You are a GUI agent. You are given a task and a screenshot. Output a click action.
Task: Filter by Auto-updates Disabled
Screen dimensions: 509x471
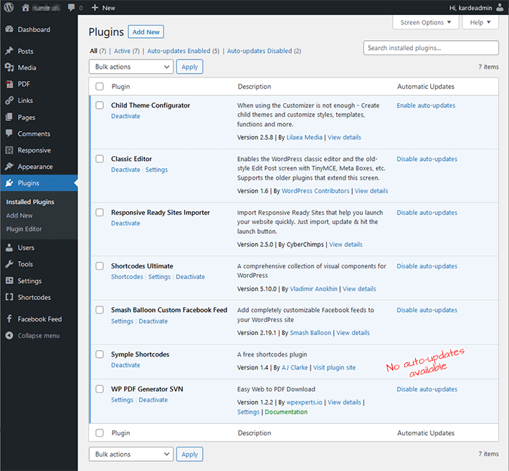pyautogui.click(x=264, y=51)
